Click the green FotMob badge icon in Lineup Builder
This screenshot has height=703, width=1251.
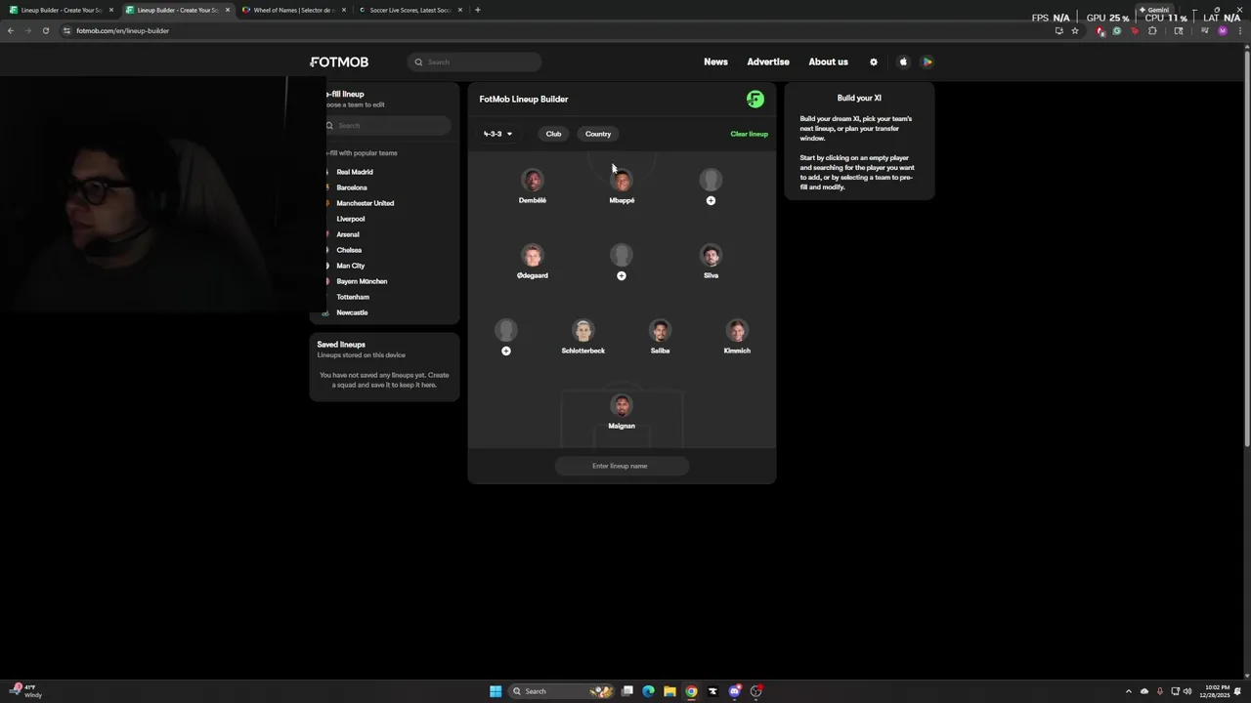(x=755, y=99)
